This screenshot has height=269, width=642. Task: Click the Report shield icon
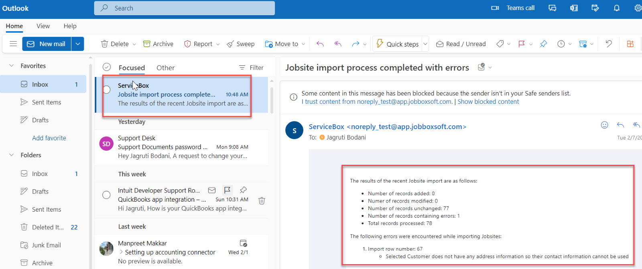(x=187, y=44)
